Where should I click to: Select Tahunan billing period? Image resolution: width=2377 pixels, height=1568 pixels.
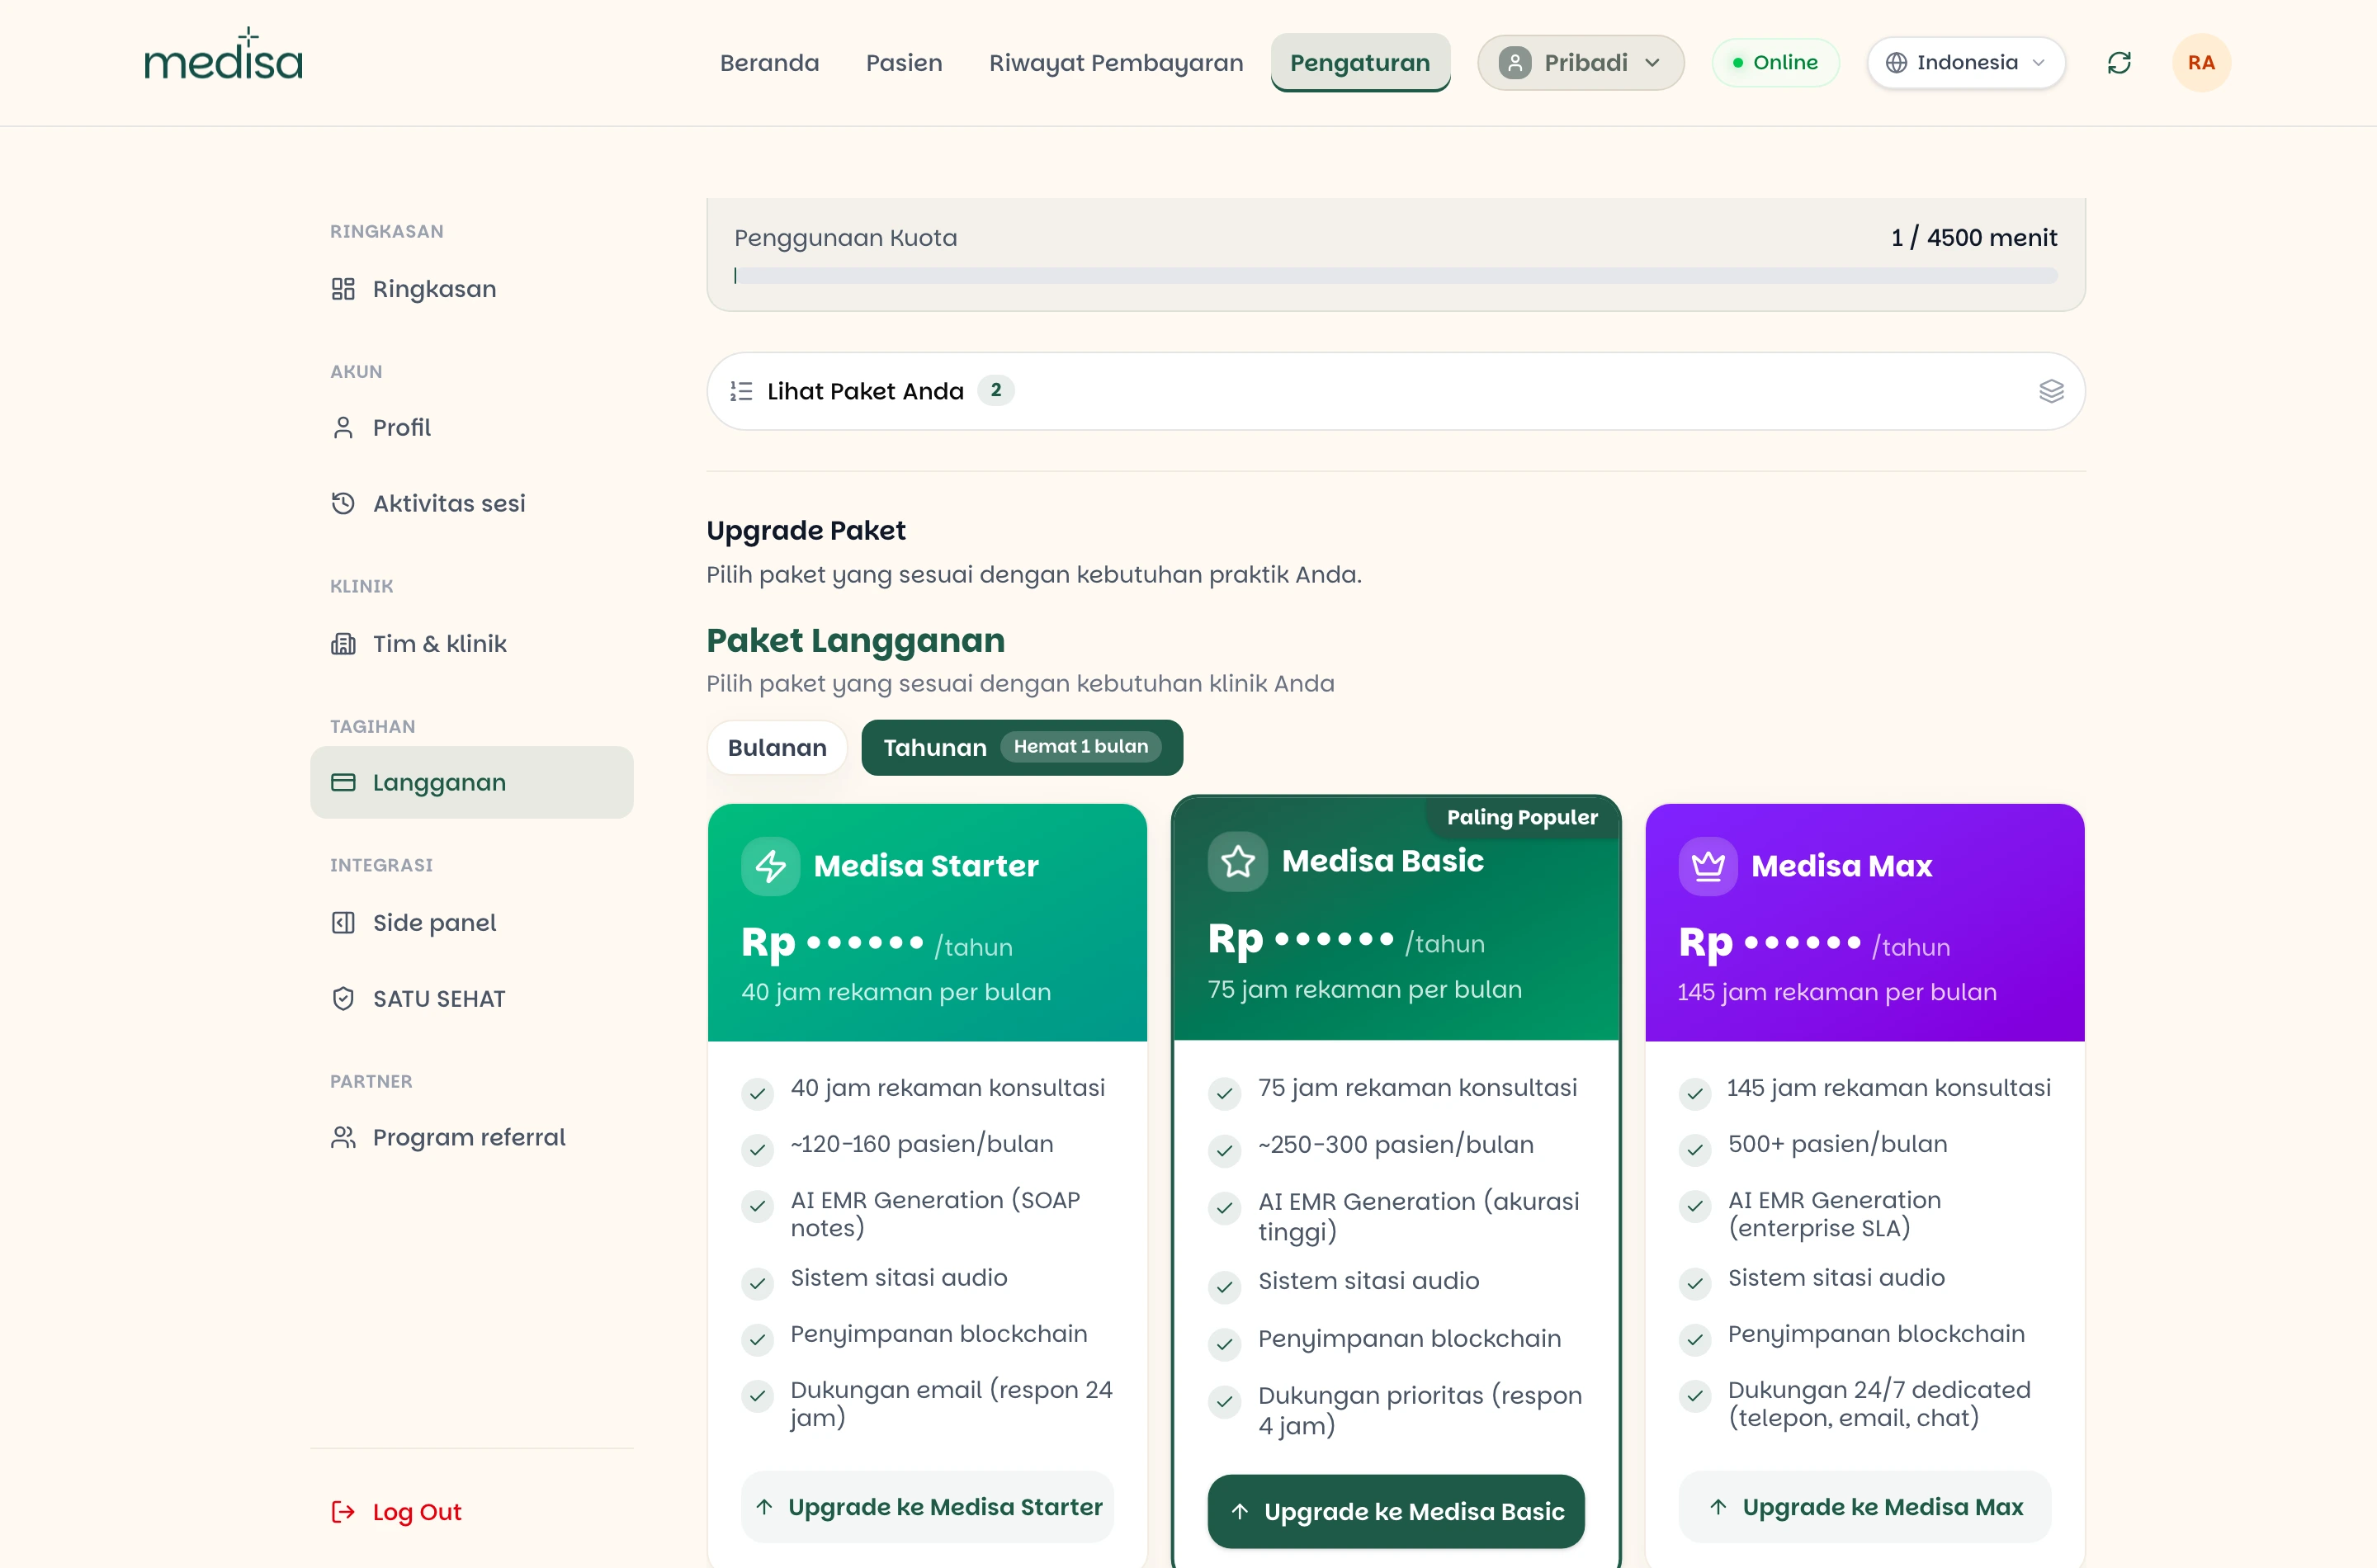point(1022,748)
